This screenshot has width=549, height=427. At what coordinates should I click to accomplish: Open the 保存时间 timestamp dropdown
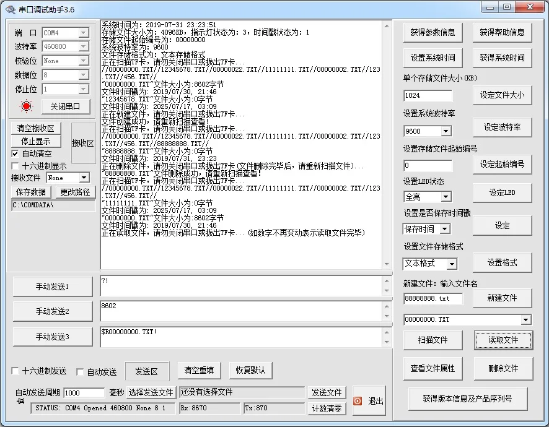(445, 229)
